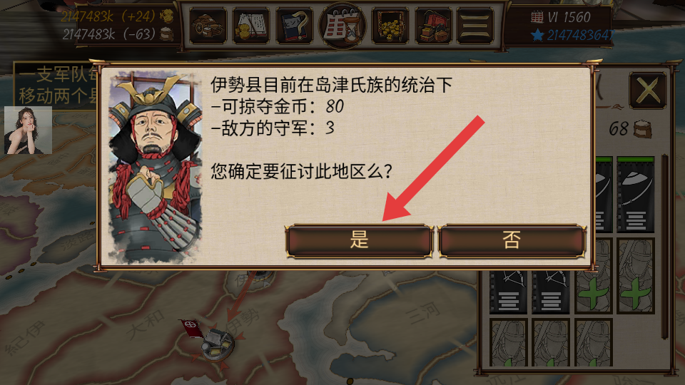The image size is (685, 385).
Task: Decline attack with the 否 button
Action: click(x=512, y=240)
